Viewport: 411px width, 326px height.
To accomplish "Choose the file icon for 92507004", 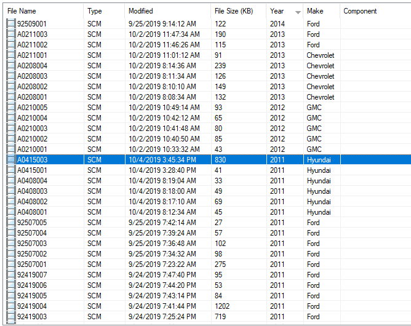I will tap(11, 233).
